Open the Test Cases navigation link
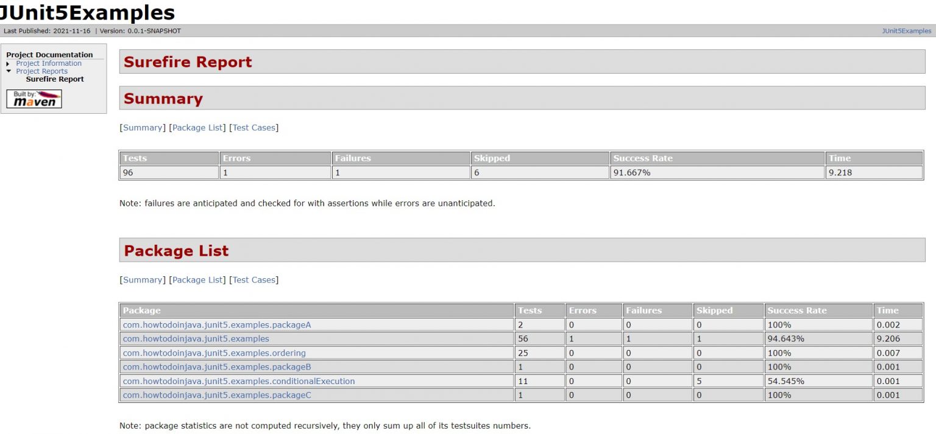The height and width of the screenshot is (434, 936). click(x=254, y=127)
